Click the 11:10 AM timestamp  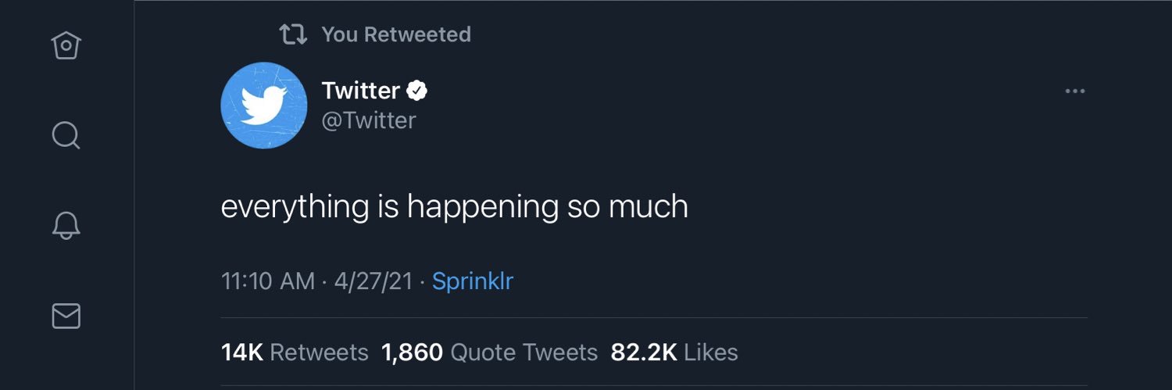pyautogui.click(x=268, y=281)
